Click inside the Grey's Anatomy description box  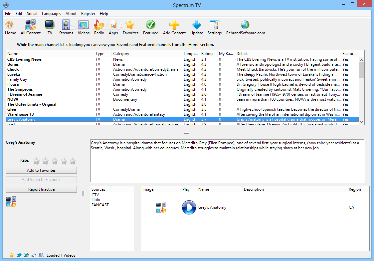[x=227, y=161]
